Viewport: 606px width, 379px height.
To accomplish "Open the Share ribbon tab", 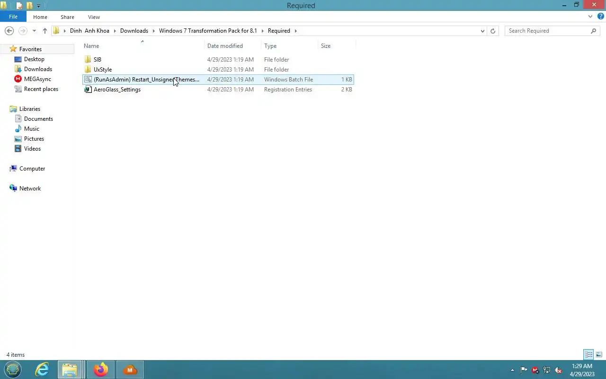I will tap(67, 17).
